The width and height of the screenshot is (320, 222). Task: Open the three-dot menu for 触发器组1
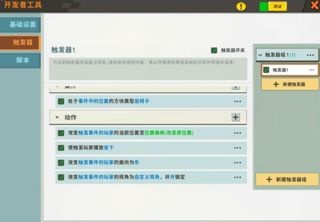tap(310, 55)
